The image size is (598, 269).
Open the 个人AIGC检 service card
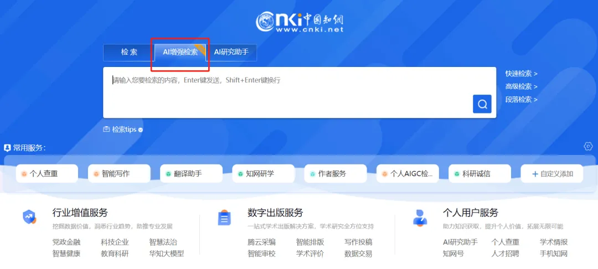click(x=408, y=174)
